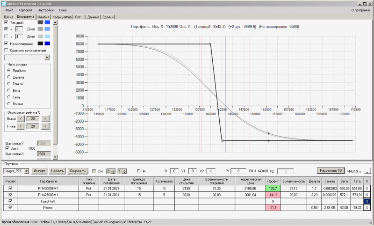Click the Импорт button
This screenshot has height=226, width=374.
coord(39,171)
